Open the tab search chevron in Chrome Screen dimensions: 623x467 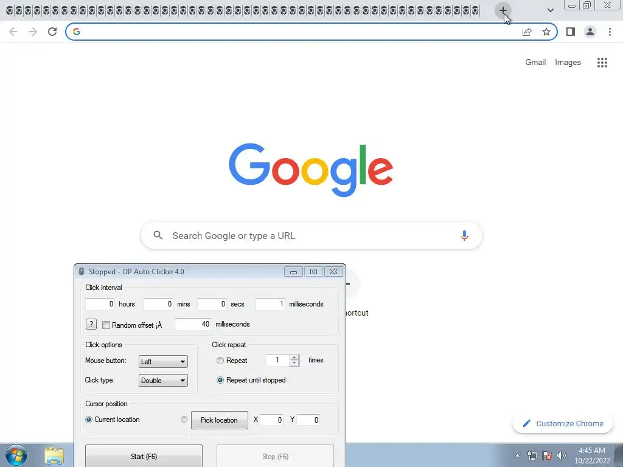(550, 10)
